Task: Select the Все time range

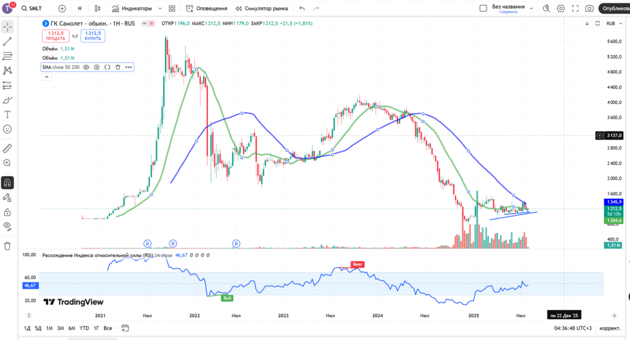Action: [108, 328]
